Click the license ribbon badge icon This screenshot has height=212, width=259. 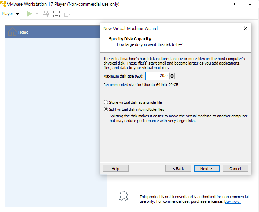click(124, 196)
